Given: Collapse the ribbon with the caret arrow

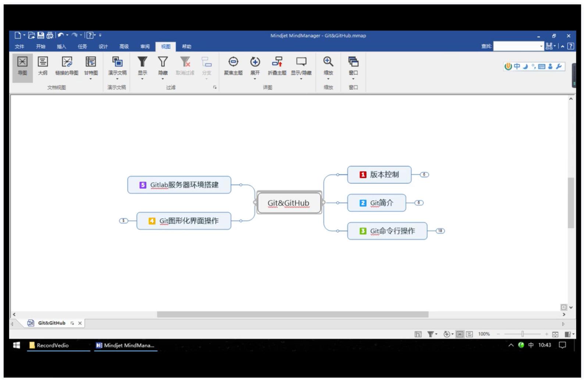Looking at the screenshot, I should [x=562, y=46].
